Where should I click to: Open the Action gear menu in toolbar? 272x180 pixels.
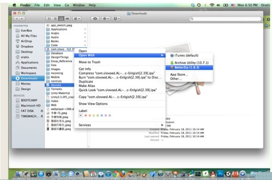[106, 19]
